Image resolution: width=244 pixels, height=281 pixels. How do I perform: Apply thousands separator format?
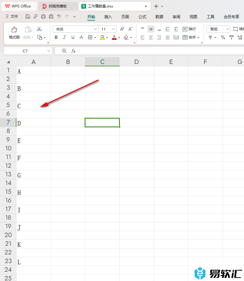pos(231,37)
